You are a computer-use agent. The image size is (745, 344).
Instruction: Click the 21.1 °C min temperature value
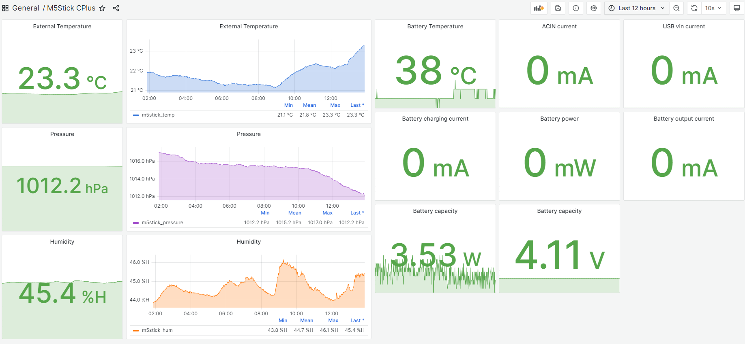point(285,115)
